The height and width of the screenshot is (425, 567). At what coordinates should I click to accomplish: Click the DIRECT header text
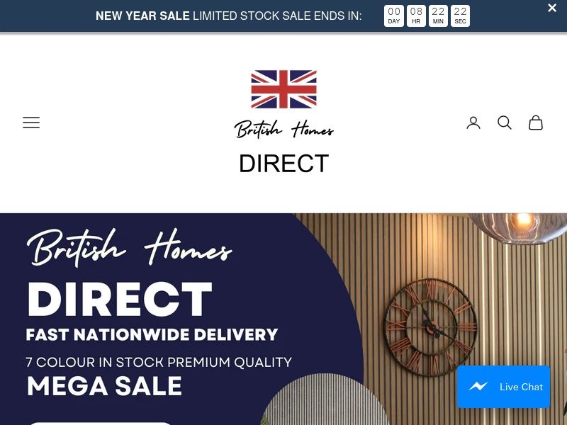coord(284,164)
